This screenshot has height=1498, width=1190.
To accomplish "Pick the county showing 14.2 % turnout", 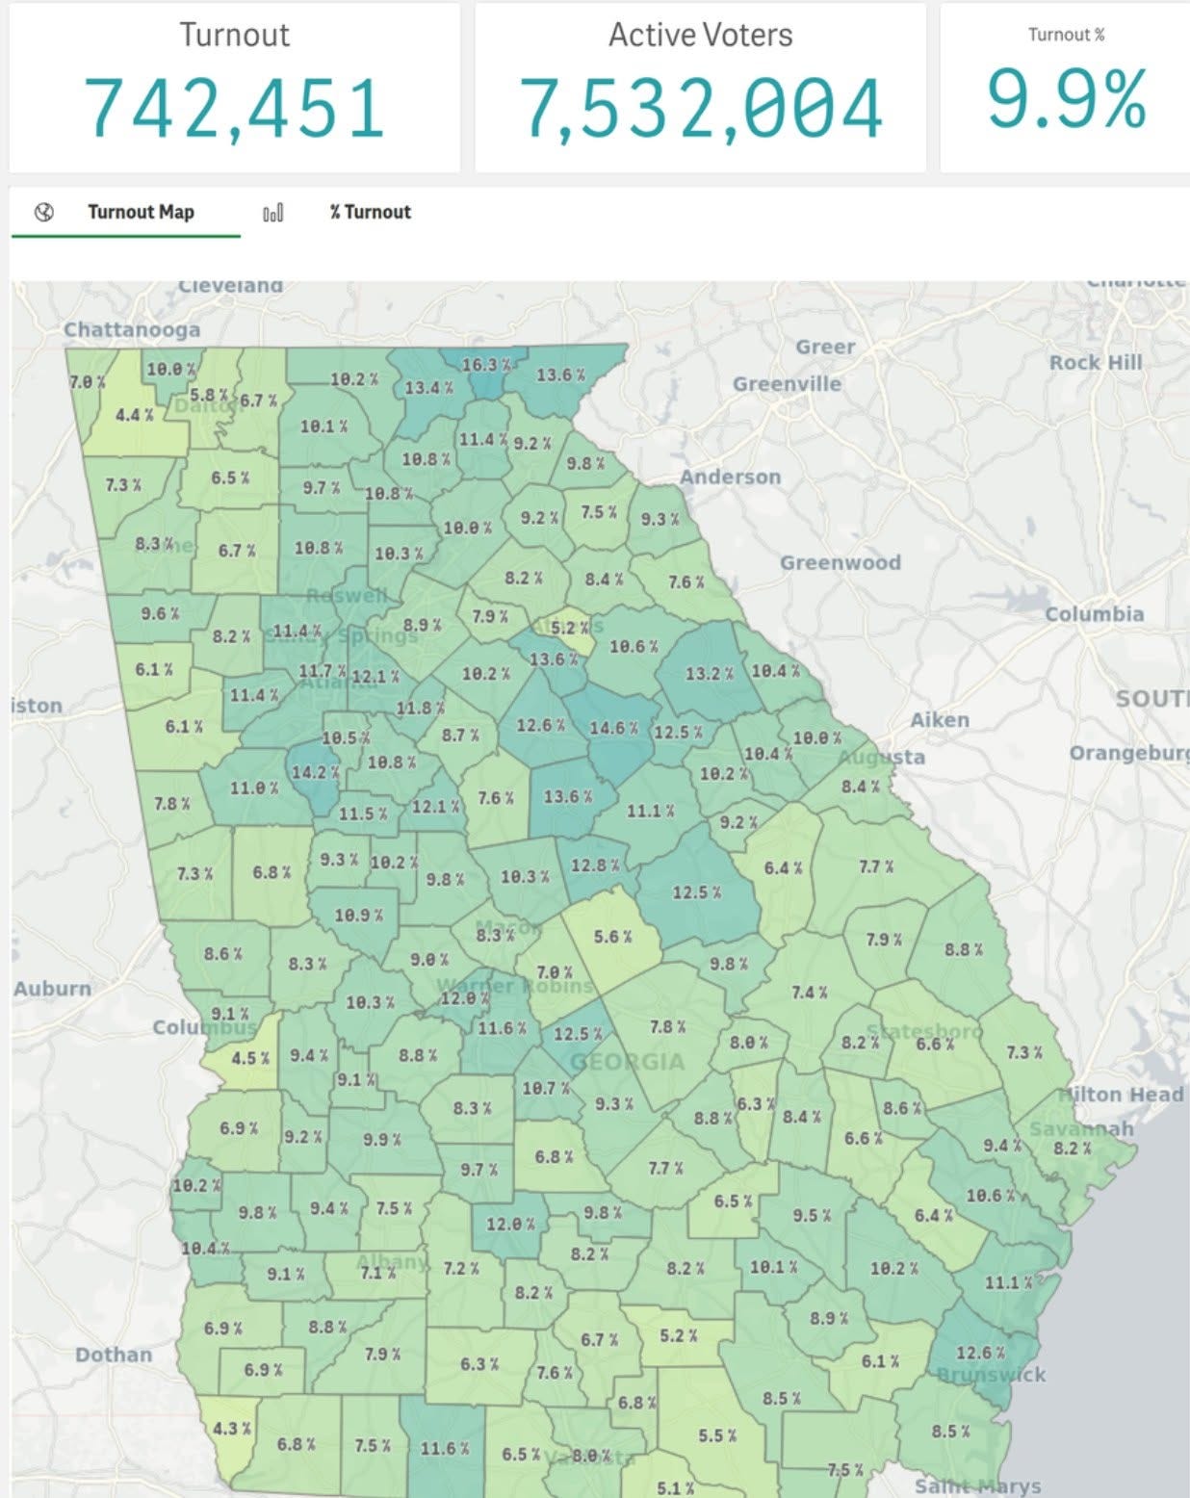I will pos(315,772).
